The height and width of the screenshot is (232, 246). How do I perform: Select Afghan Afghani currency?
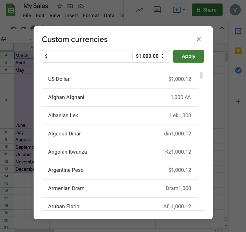point(120,97)
